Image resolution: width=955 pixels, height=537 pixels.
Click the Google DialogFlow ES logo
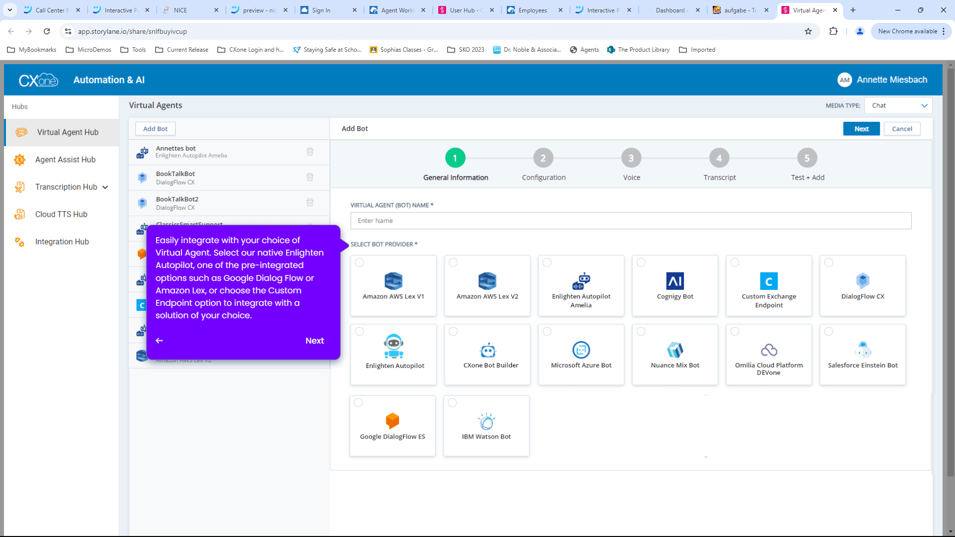tap(392, 421)
